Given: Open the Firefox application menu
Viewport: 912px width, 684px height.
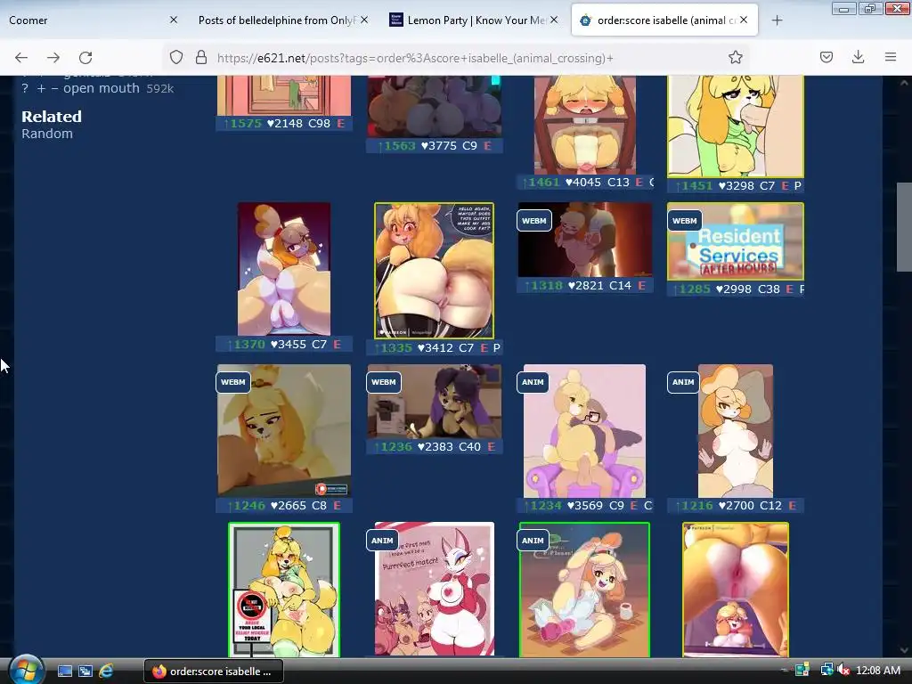Looking at the screenshot, I should (890, 57).
